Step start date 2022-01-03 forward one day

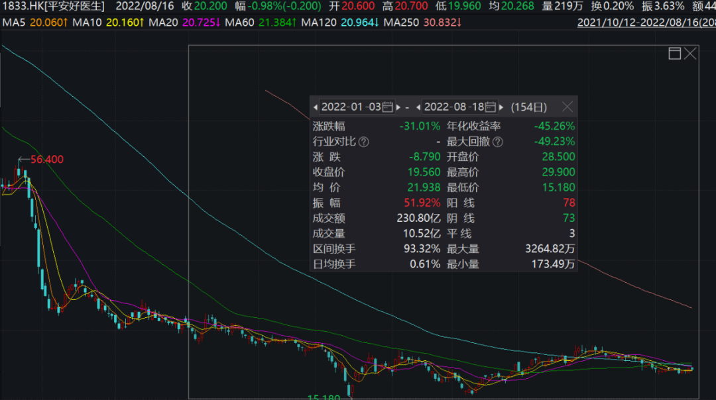point(398,107)
